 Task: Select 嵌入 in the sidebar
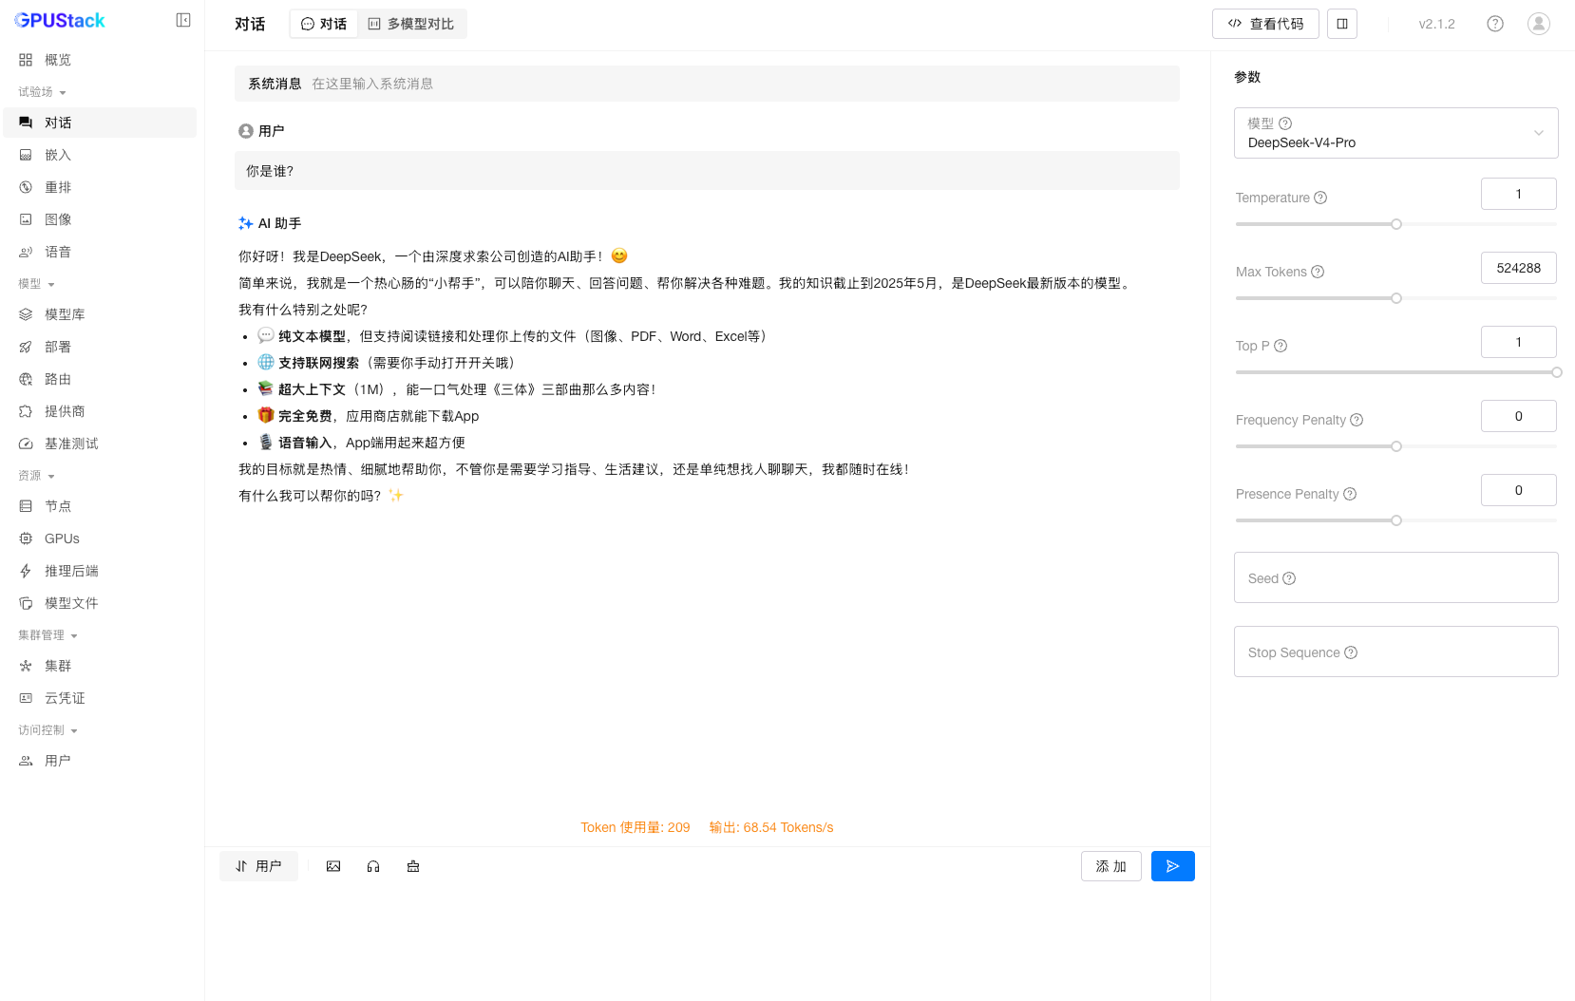click(57, 155)
